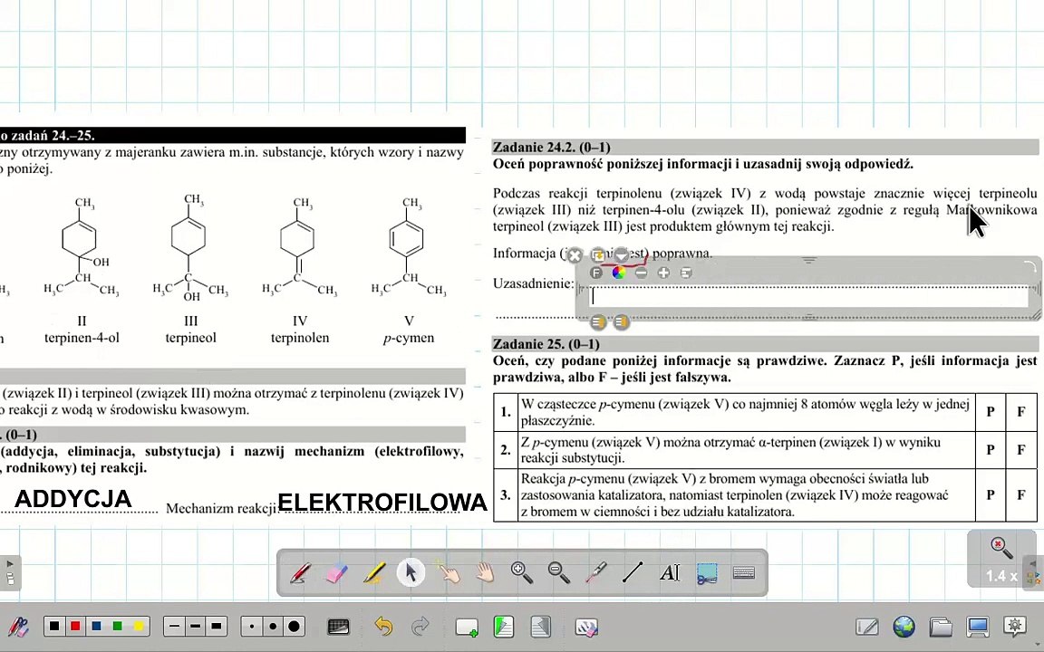Viewport: 1044px width, 652px height.
Task: Click the second text alignment button below box
Action: tap(621, 322)
